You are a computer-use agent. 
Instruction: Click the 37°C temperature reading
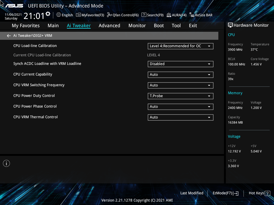(254, 50)
